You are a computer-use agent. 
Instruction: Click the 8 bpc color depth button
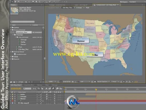click(21, 82)
